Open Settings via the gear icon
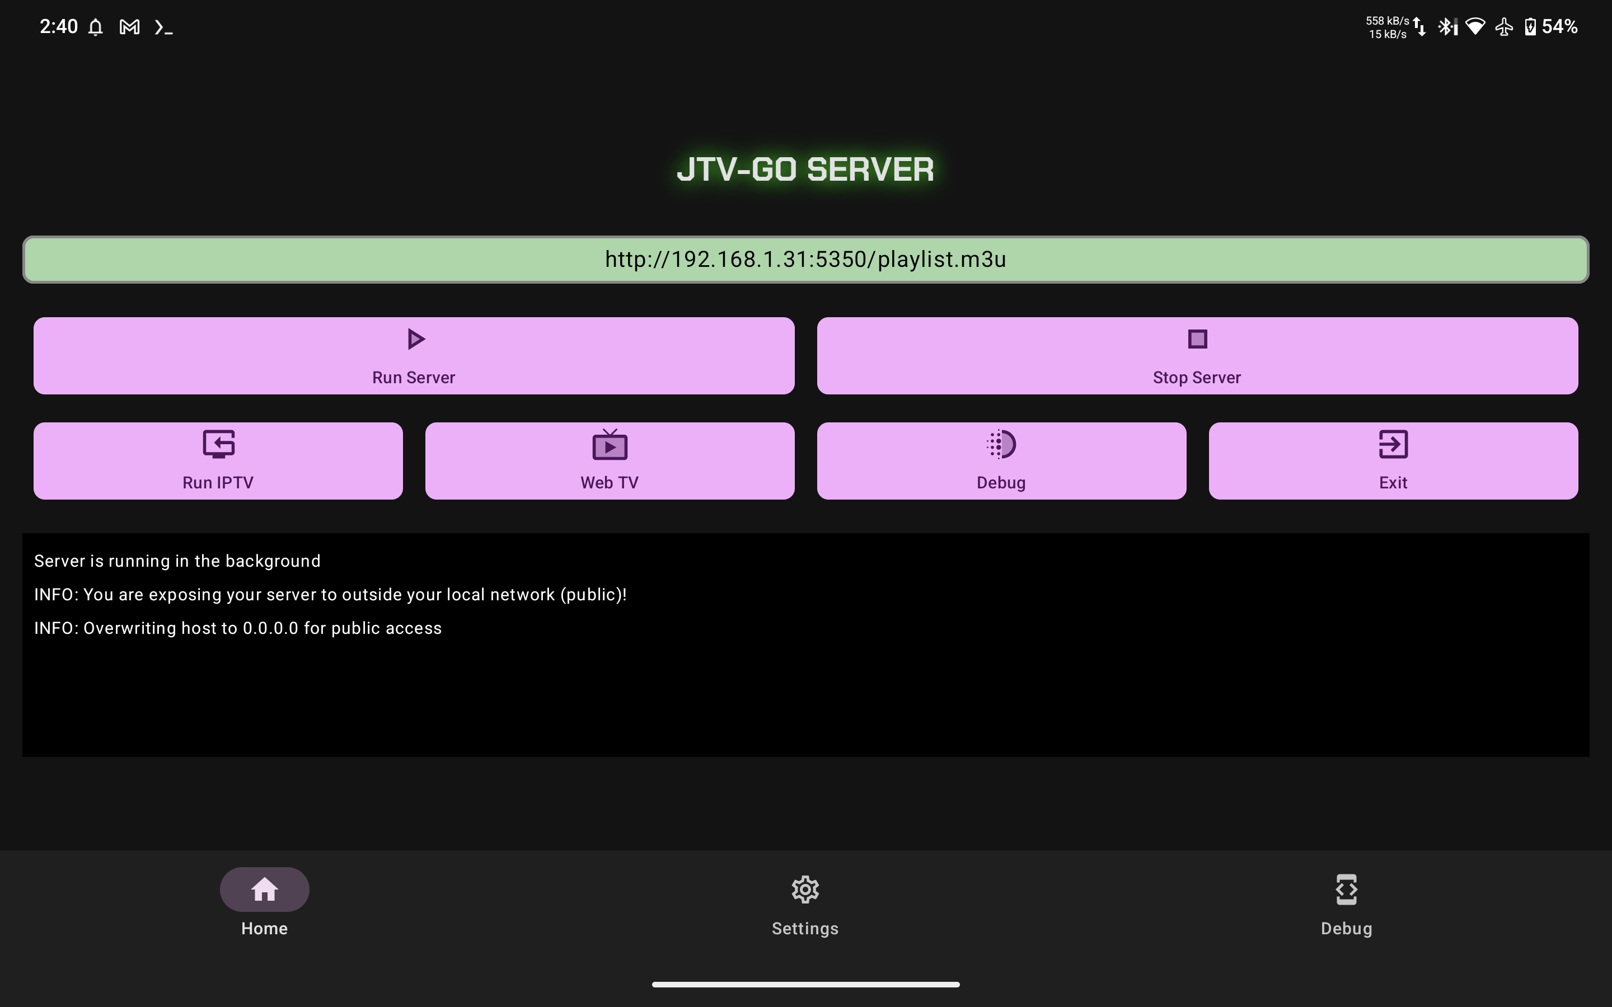1612x1007 pixels. 805,889
